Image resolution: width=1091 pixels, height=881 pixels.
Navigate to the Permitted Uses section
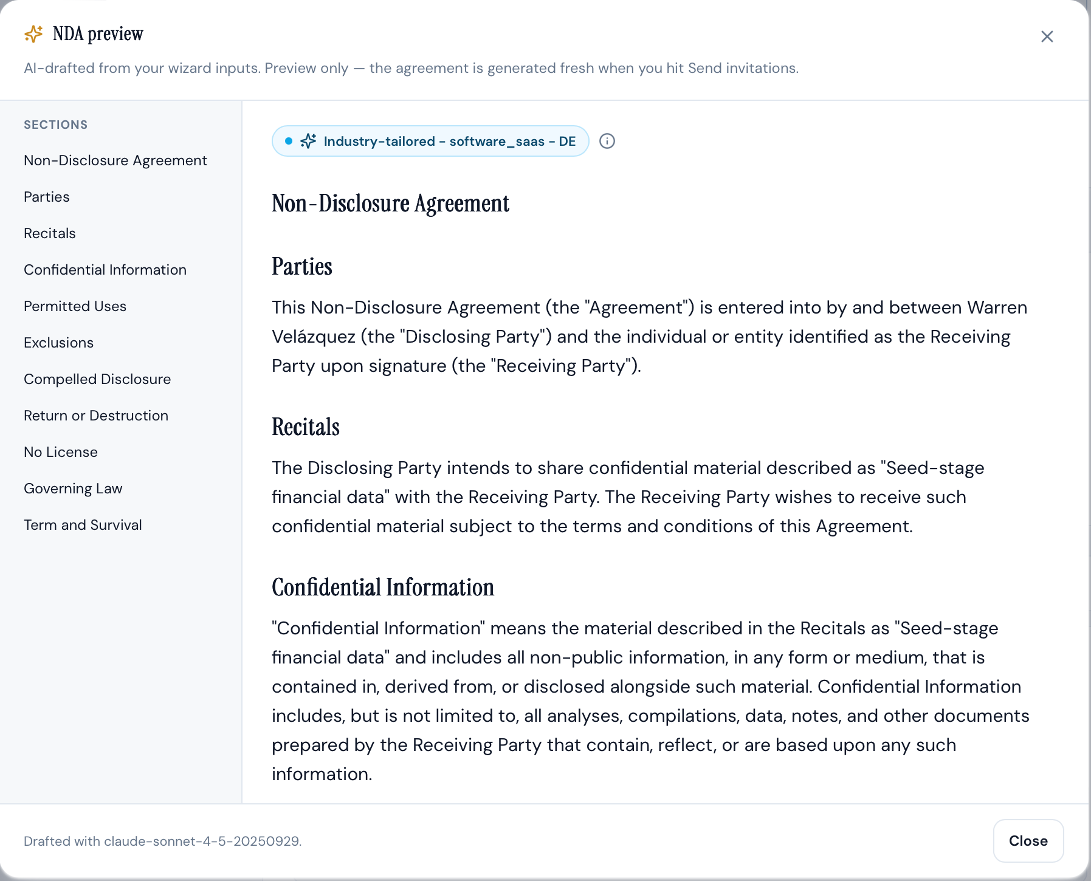pyautogui.click(x=75, y=306)
